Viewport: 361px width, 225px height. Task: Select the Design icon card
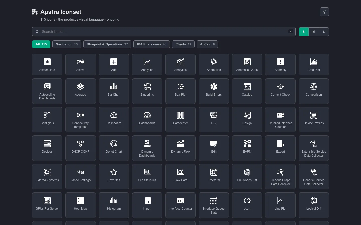pos(247,120)
